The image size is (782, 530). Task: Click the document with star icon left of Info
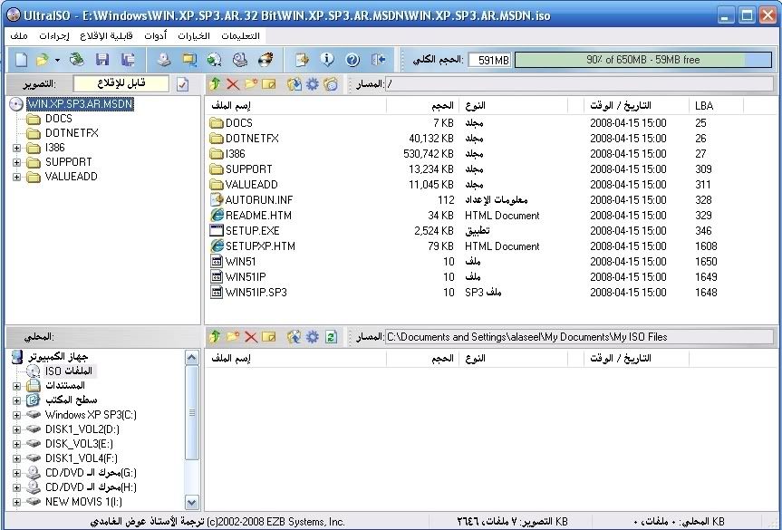(x=302, y=60)
